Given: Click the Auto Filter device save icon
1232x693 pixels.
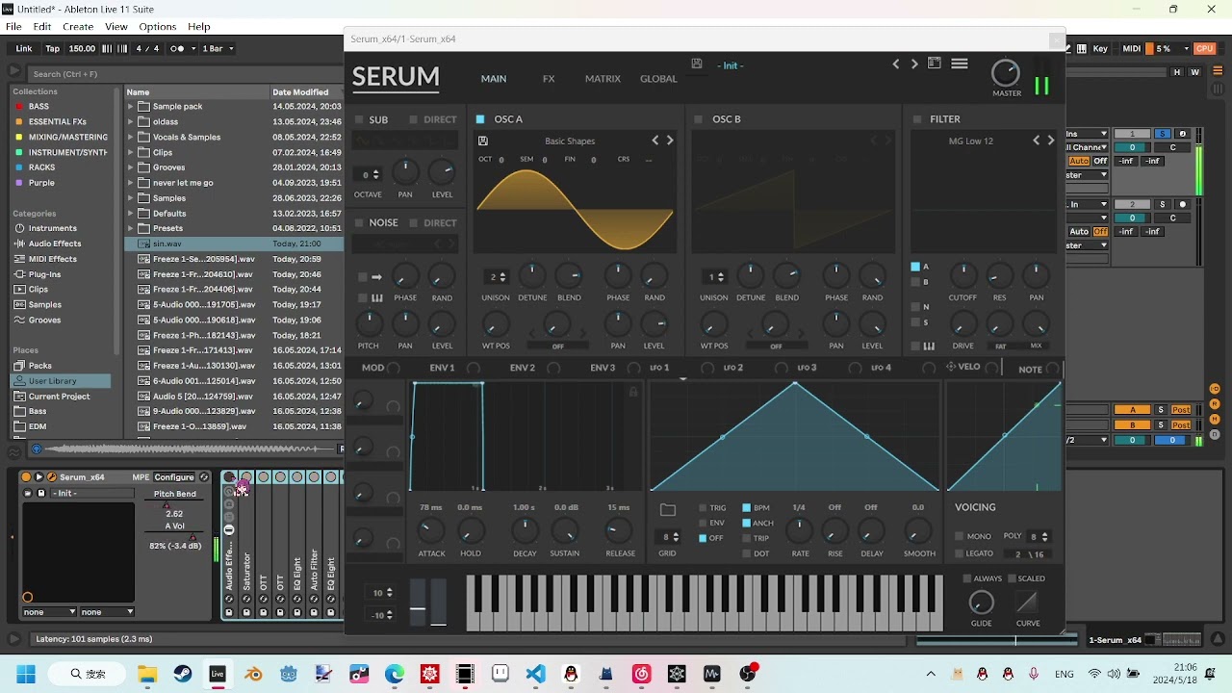Looking at the screenshot, I should [314, 612].
